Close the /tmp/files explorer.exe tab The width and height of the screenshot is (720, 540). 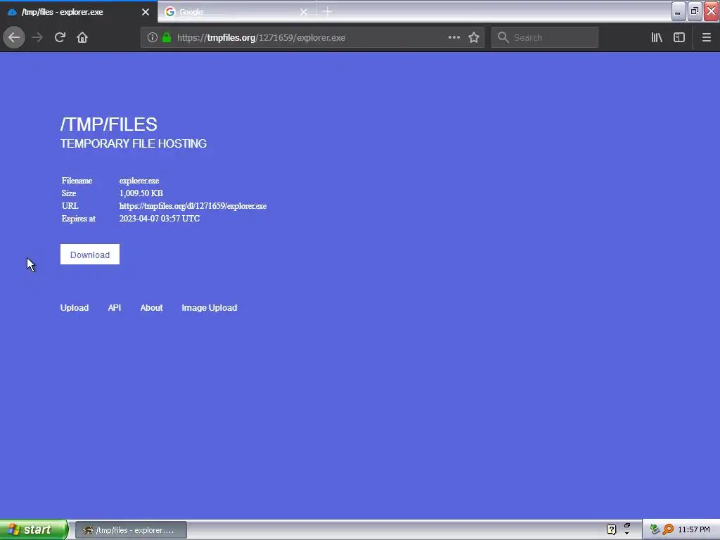coord(146,12)
